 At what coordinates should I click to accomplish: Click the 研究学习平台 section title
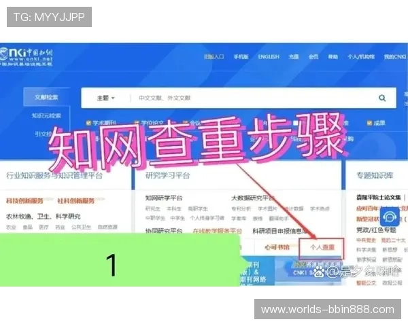[x=168, y=175]
